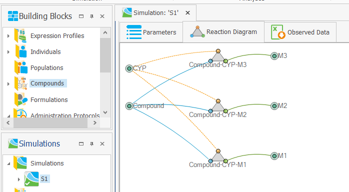The image size is (349, 192).
Task: Pin the Building Blocks panel
Action: click(91, 16)
